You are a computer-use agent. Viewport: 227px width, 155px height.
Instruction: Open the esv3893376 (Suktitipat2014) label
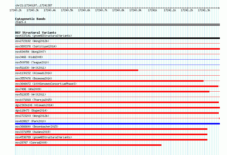pos(36,46)
